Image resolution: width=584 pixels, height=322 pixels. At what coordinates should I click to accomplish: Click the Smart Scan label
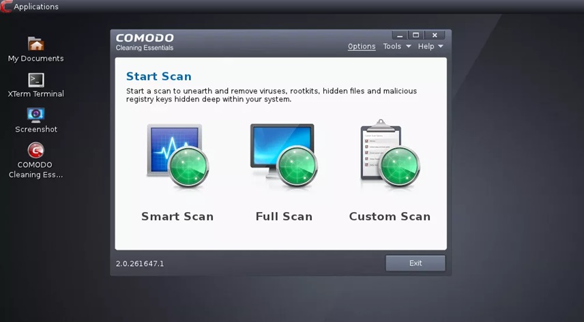click(x=177, y=217)
